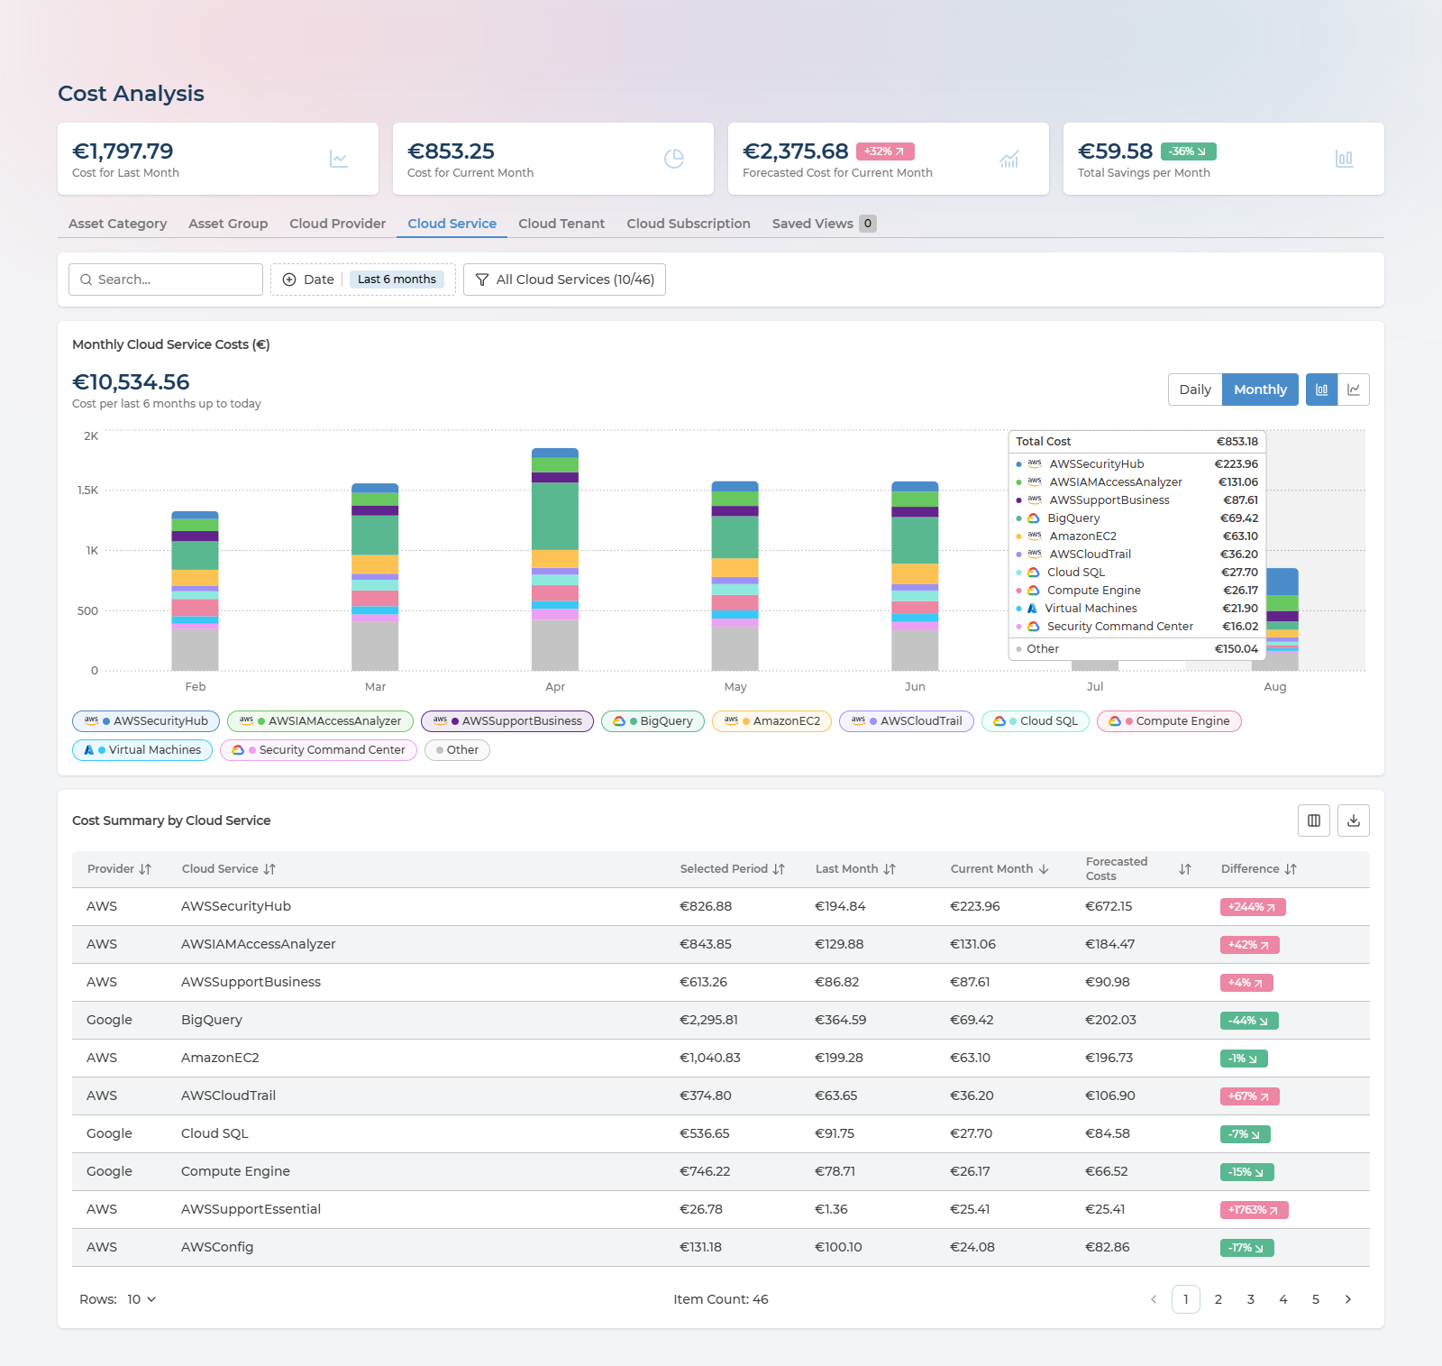Open the Saved Views tab

(x=824, y=224)
